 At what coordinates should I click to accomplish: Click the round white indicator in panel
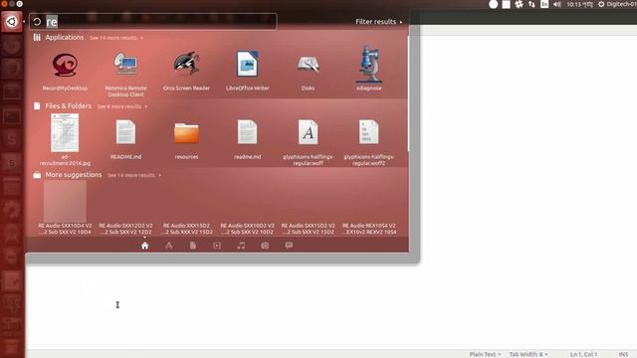(x=494, y=4)
